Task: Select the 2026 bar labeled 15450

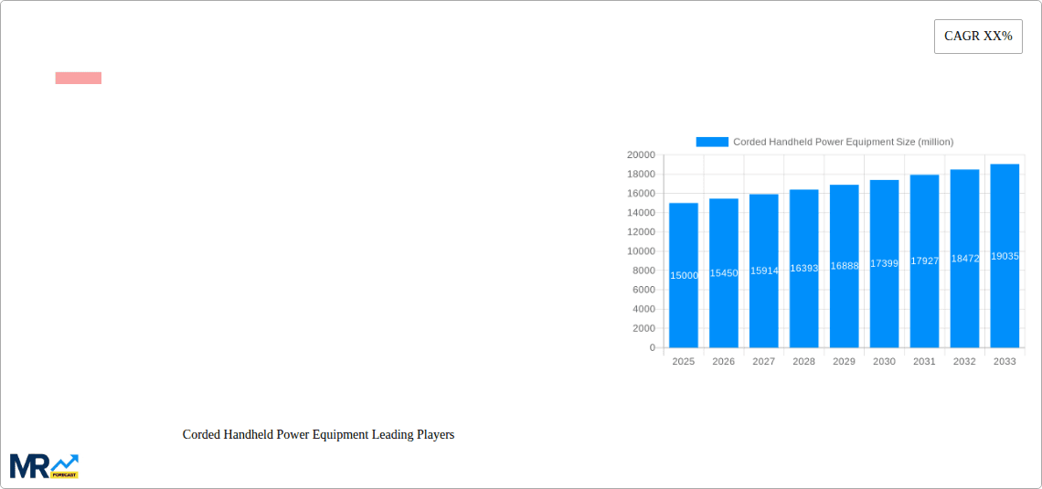Action: 724,273
